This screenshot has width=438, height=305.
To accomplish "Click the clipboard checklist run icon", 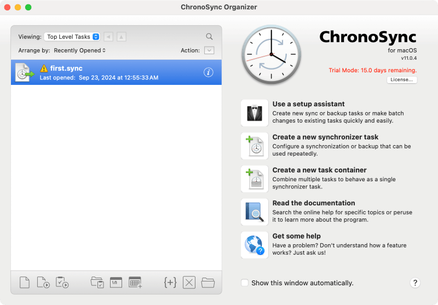I will pyautogui.click(x=62, y=283).
